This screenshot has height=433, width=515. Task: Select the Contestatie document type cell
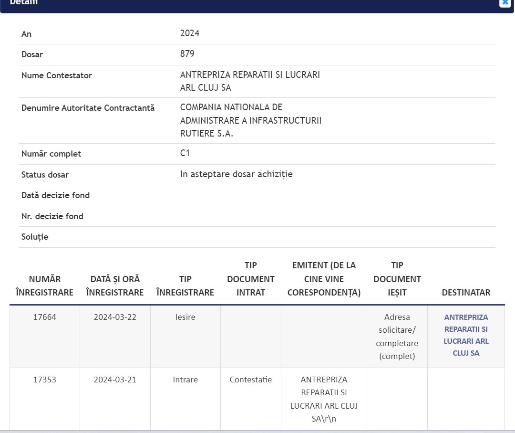click(251, 380)
